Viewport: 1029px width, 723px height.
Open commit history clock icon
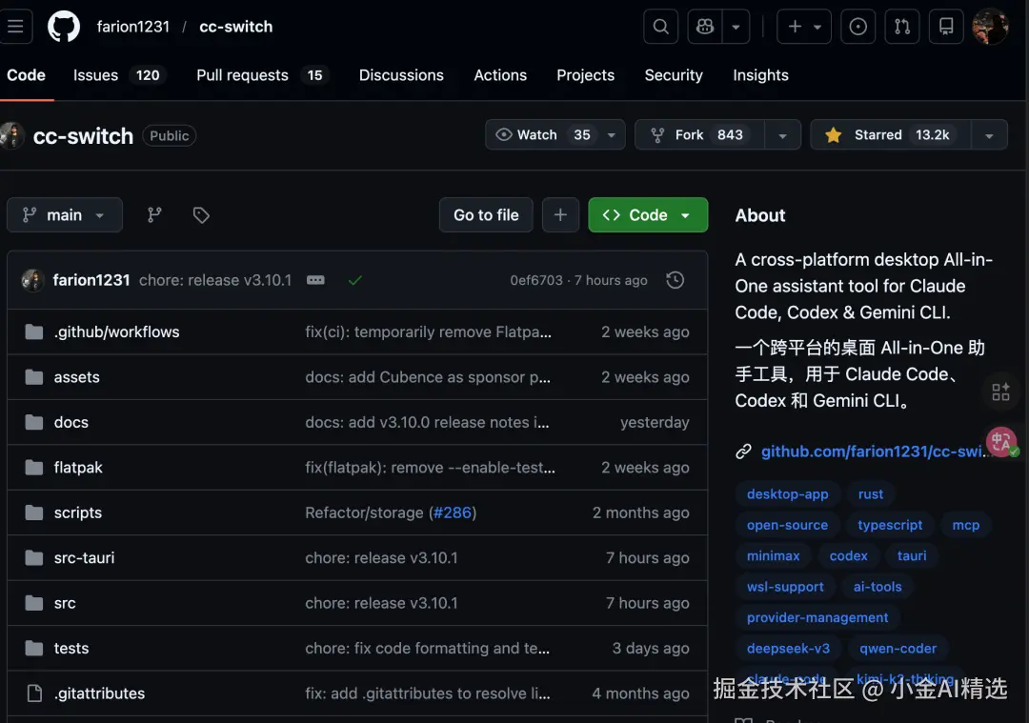click(x=676, y=280)
